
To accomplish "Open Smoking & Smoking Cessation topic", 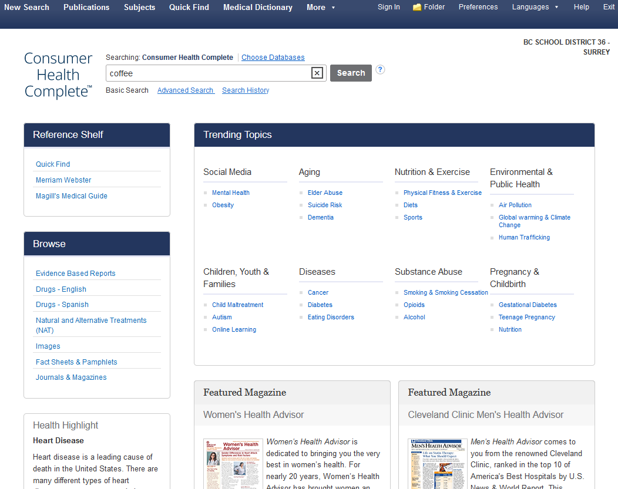I will click(445, 292).
